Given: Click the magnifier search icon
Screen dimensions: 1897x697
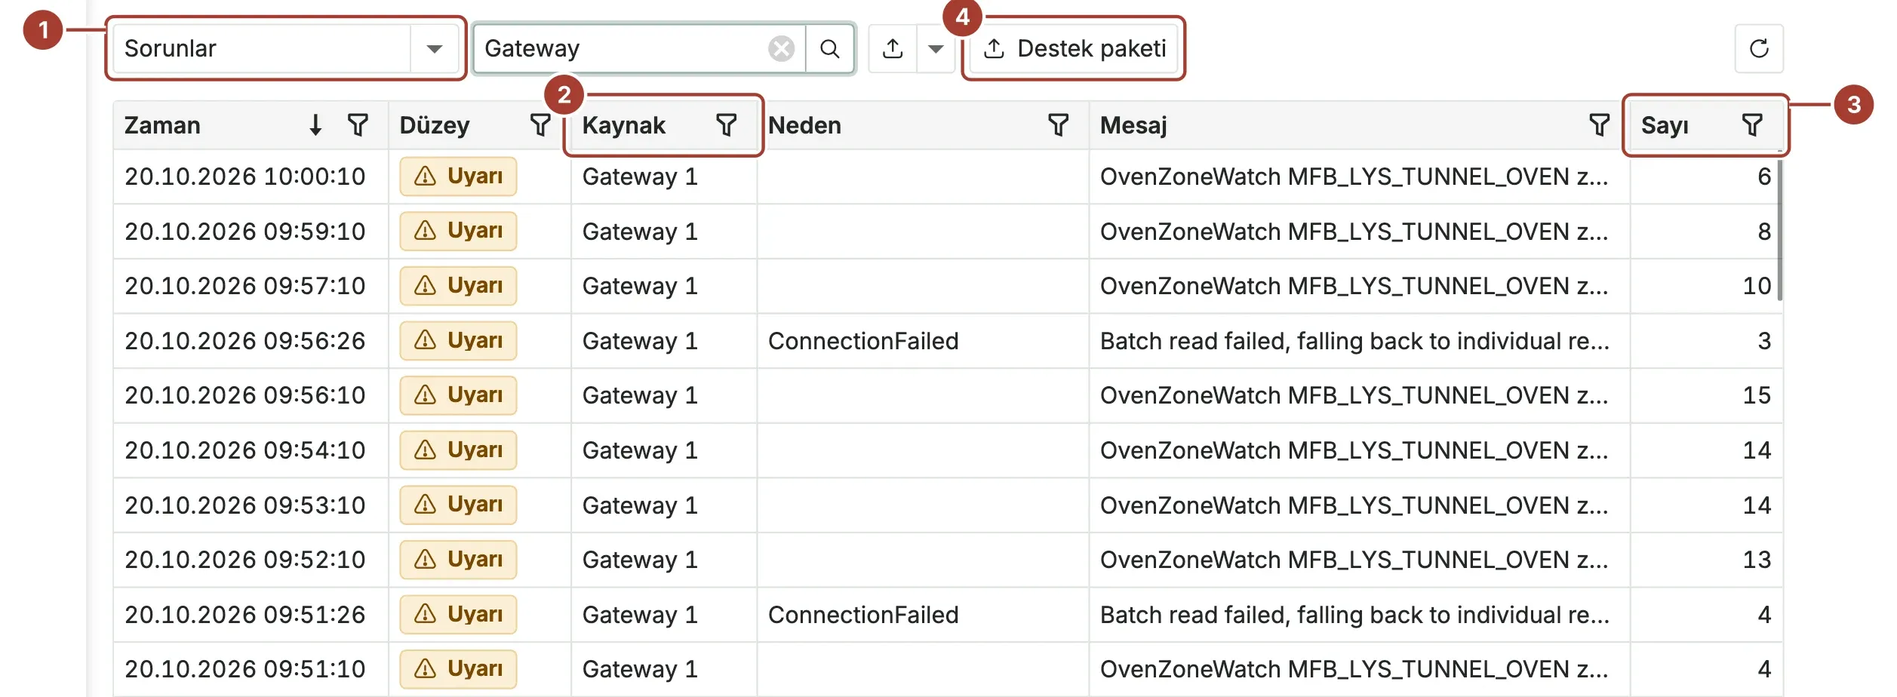Looking at the screenshot, I should click(x=829, y=49).
